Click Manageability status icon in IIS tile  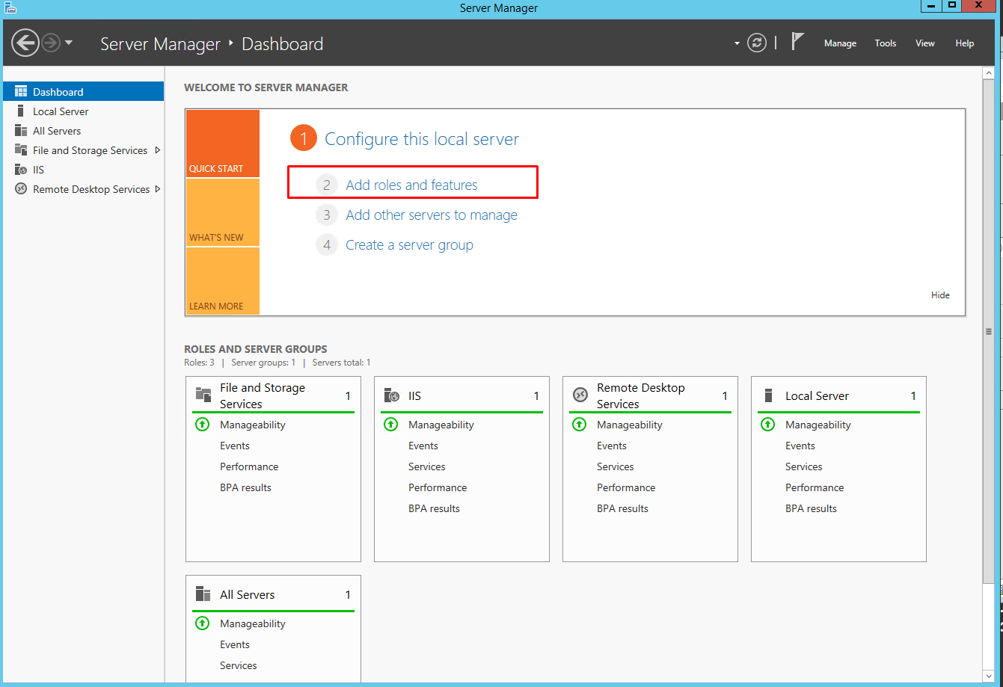(x=390, y=424)
